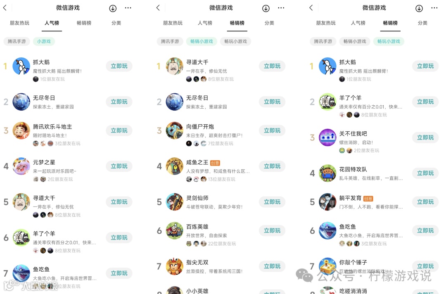
Task: Switch to the 腾讯手游 chip in the right panel
Action: [x=323, y=42]
